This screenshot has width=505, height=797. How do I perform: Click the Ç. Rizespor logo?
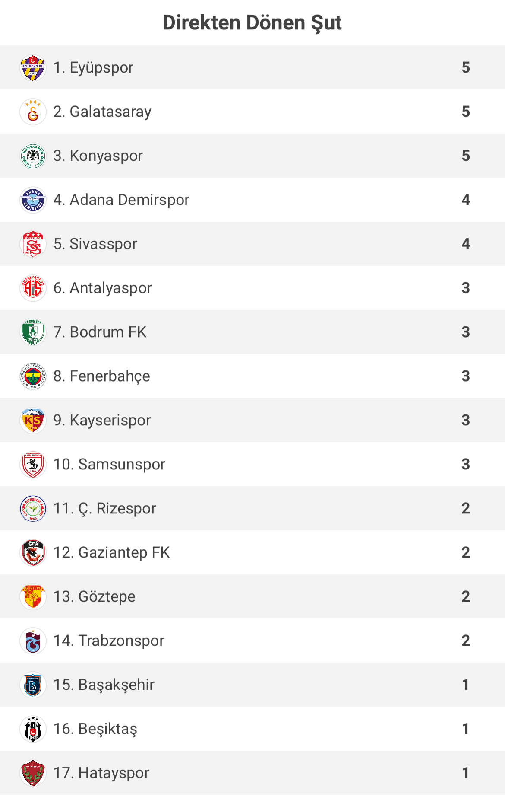[x=33, y=509]
